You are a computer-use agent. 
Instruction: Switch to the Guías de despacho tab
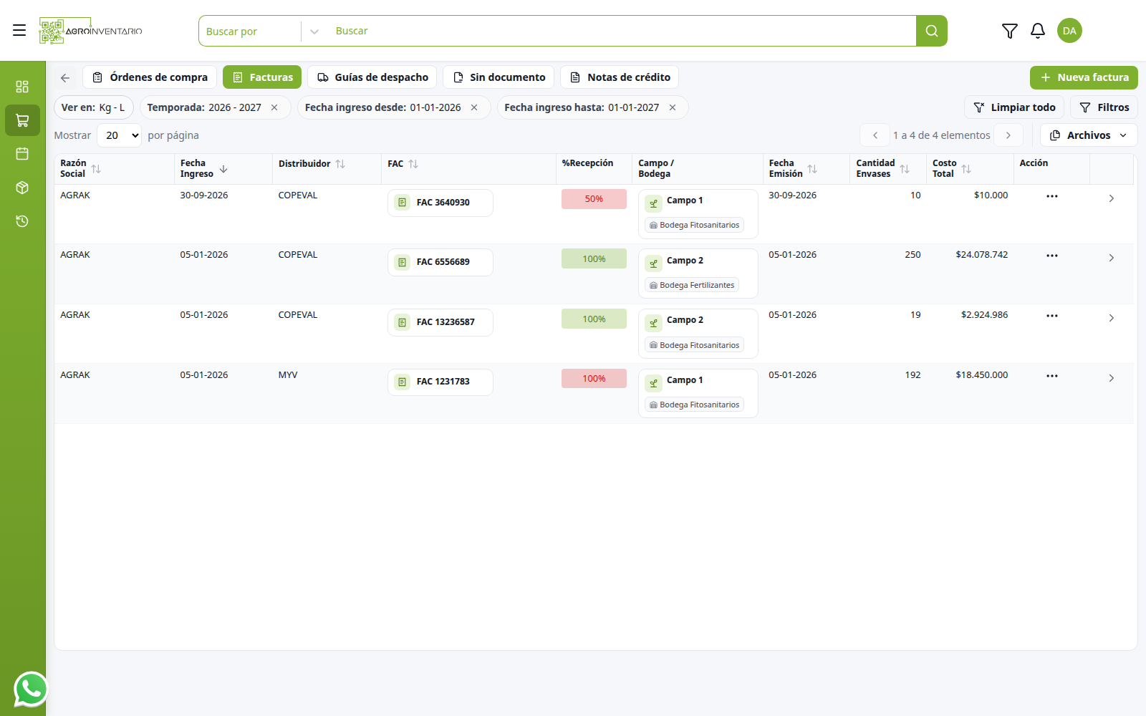pyautogui.click(x=372, y=77)
